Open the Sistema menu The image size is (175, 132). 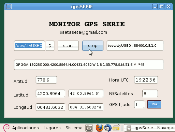click(74, 128)
